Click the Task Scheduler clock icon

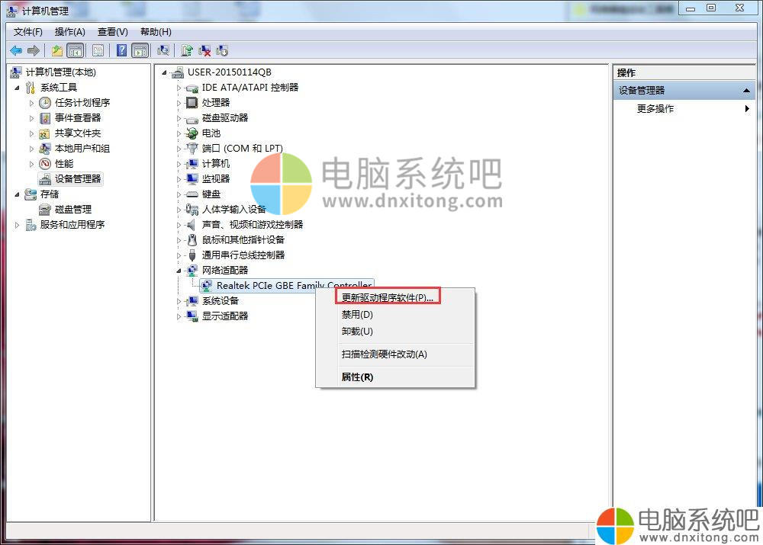(45, 103)
